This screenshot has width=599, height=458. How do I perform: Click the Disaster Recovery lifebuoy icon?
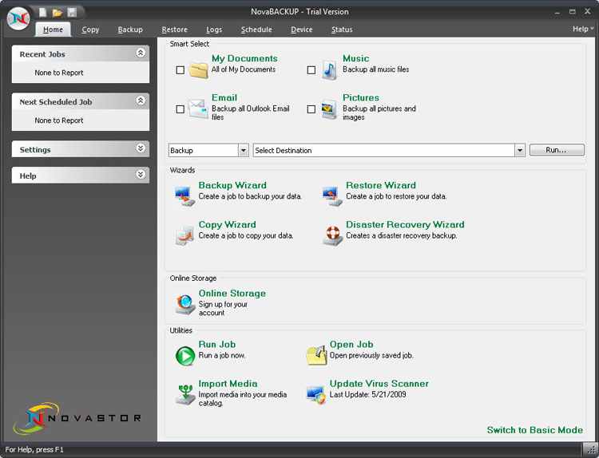tap(331, 234)
